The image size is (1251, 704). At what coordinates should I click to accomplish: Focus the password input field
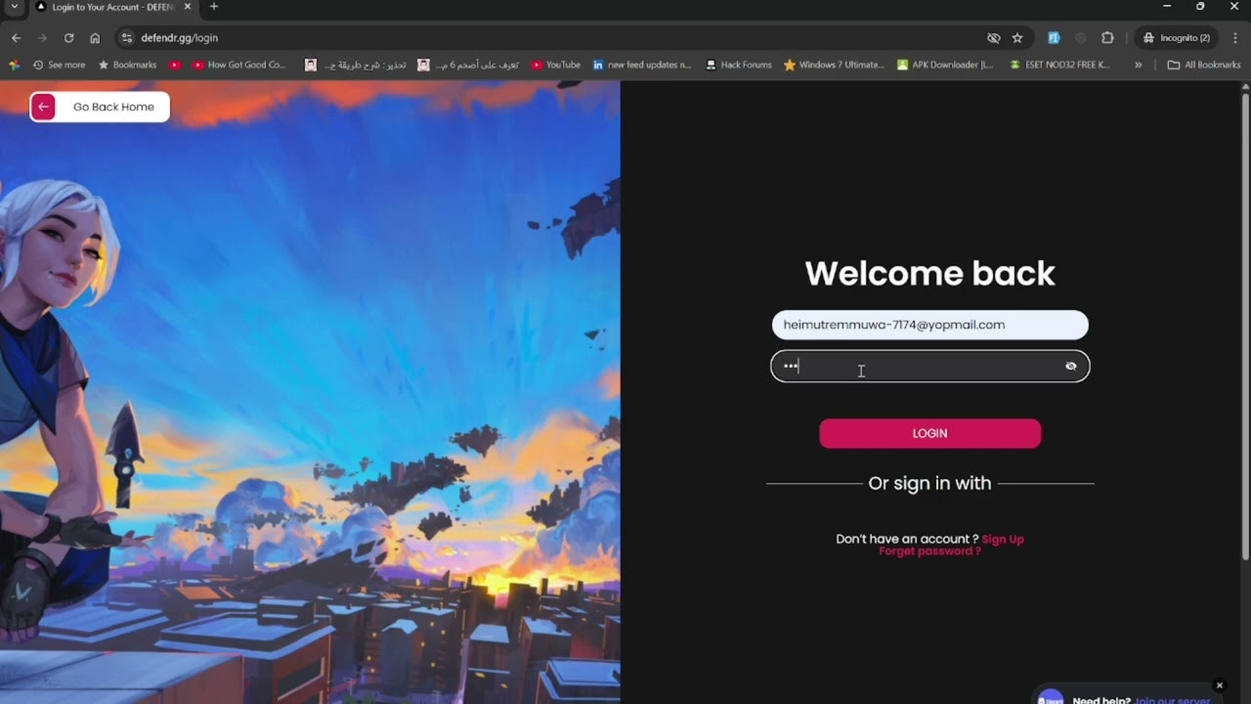(x=929, y=367)
